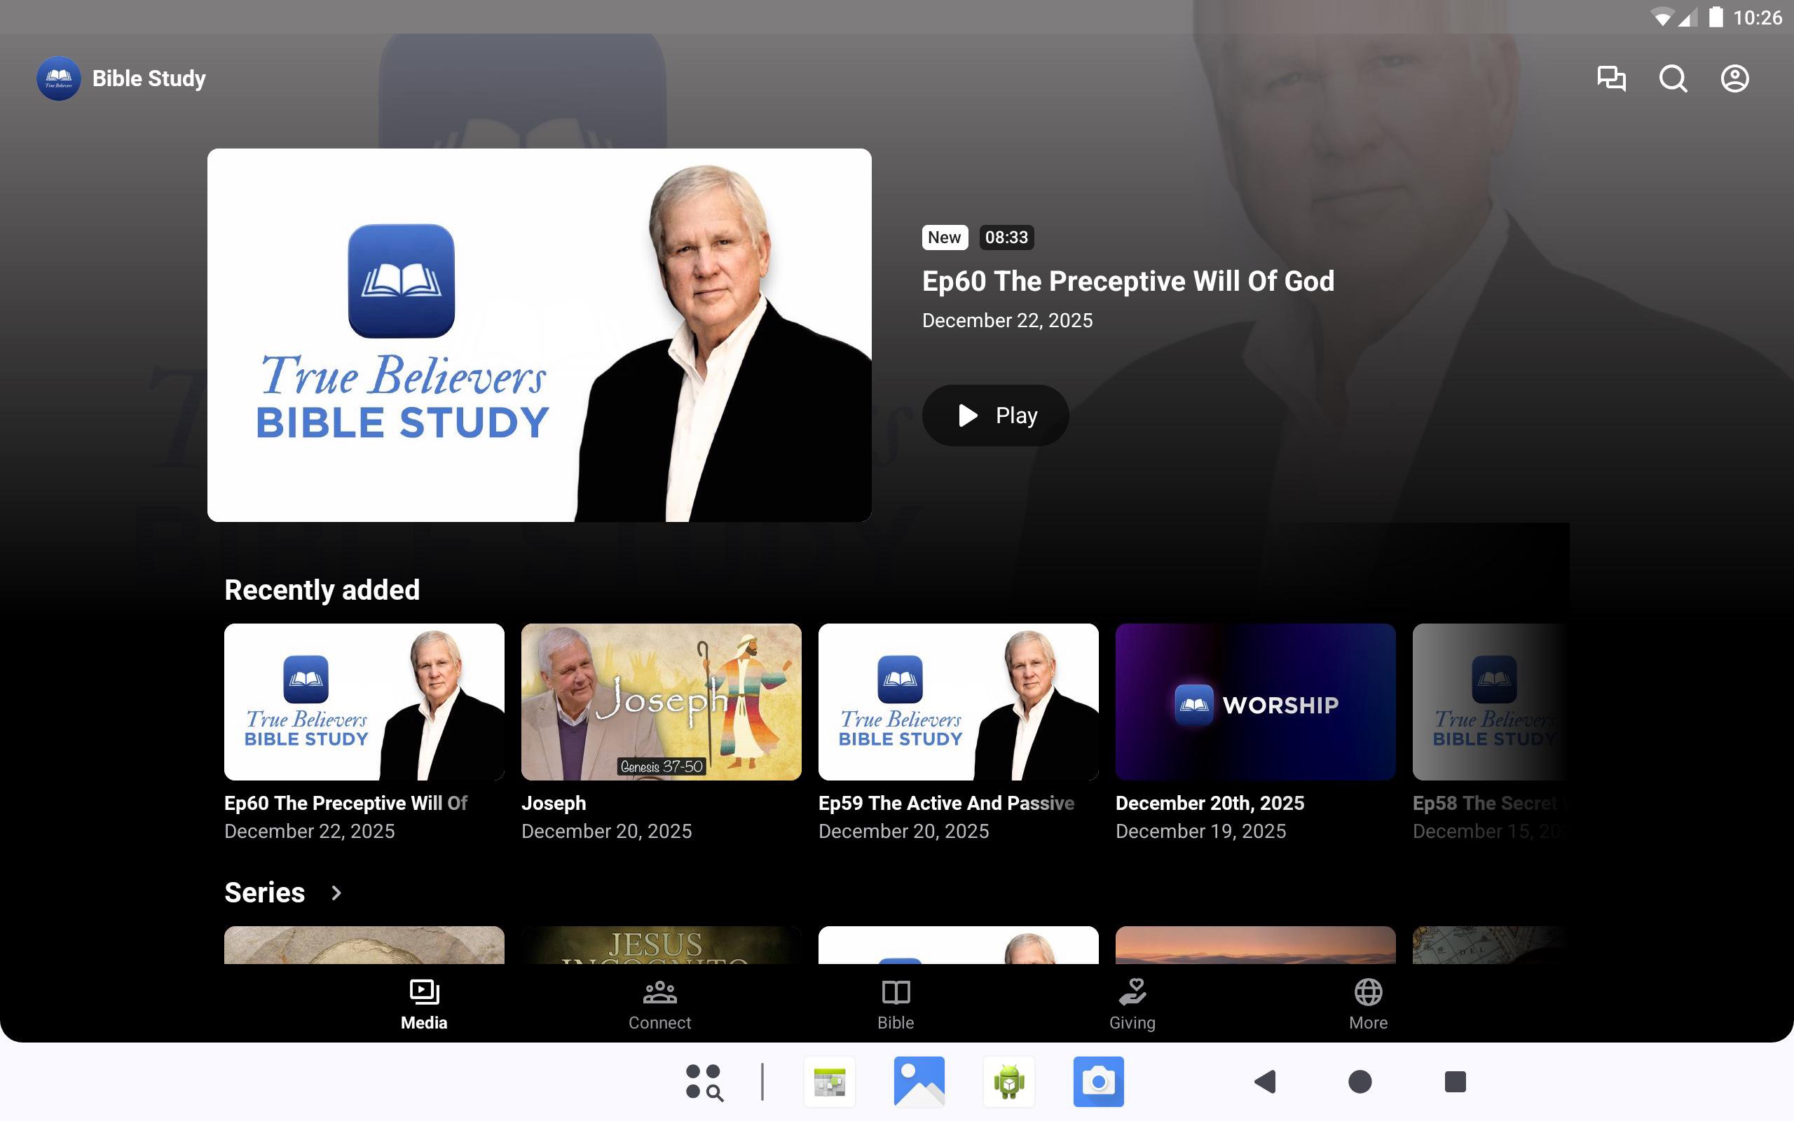Expand the Series section chevron
This screenshot has height=1121, width=1794.
336,893
